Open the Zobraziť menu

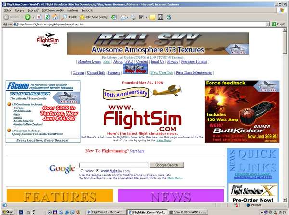(33, 10)
